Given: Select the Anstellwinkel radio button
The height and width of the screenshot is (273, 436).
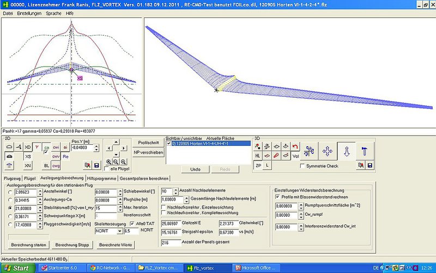Looking at the screenshot, I should click(x=10, y=192).
